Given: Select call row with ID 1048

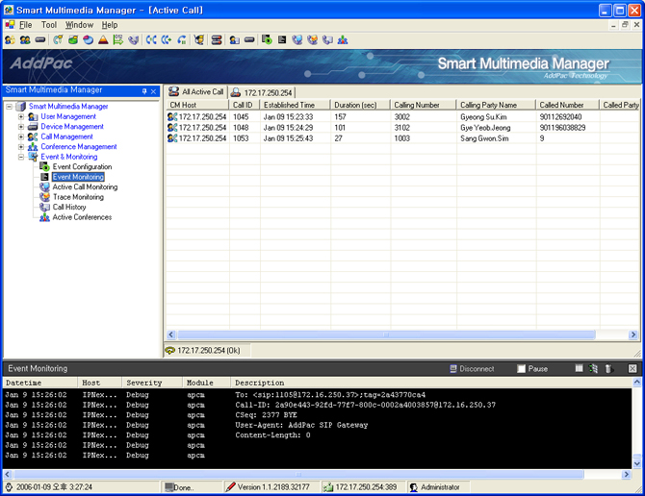Looking at the screenshot, I should click(x=241, y=127).
